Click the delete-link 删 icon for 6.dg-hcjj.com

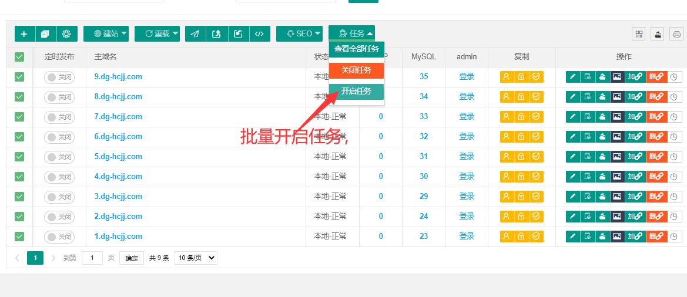coord(657,137)
